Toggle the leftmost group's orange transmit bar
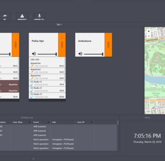The image size is (165, 161). point(15,45)
